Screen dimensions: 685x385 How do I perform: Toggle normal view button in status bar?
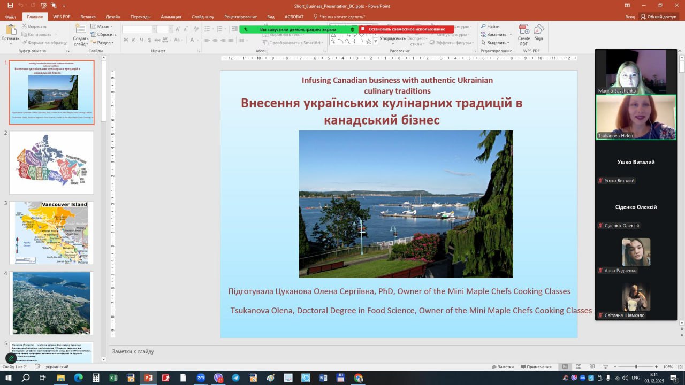[565, 367]
